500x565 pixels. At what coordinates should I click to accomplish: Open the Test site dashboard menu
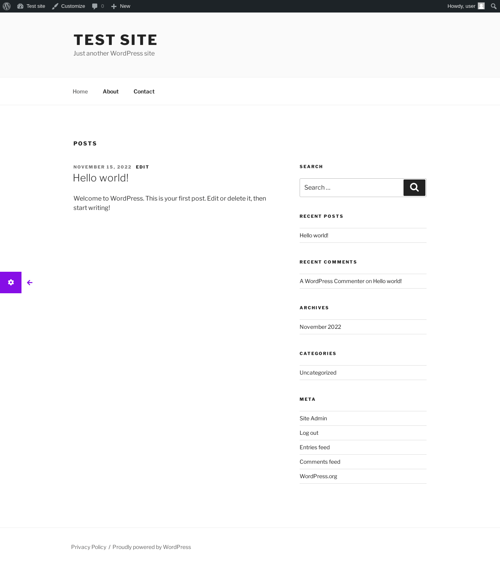pos(31,6)
